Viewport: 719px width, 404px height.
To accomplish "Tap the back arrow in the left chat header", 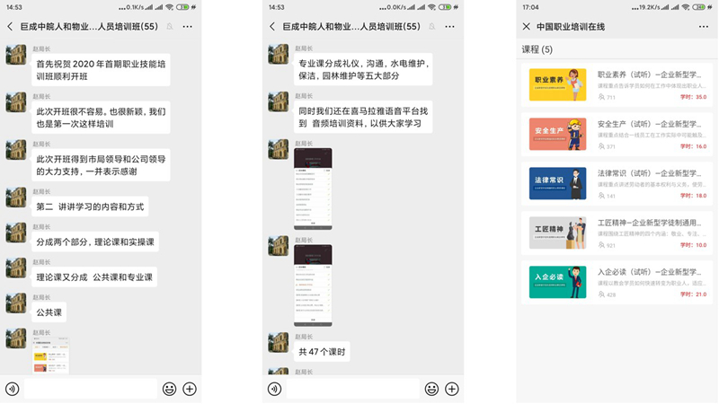I will coord(10,27).
